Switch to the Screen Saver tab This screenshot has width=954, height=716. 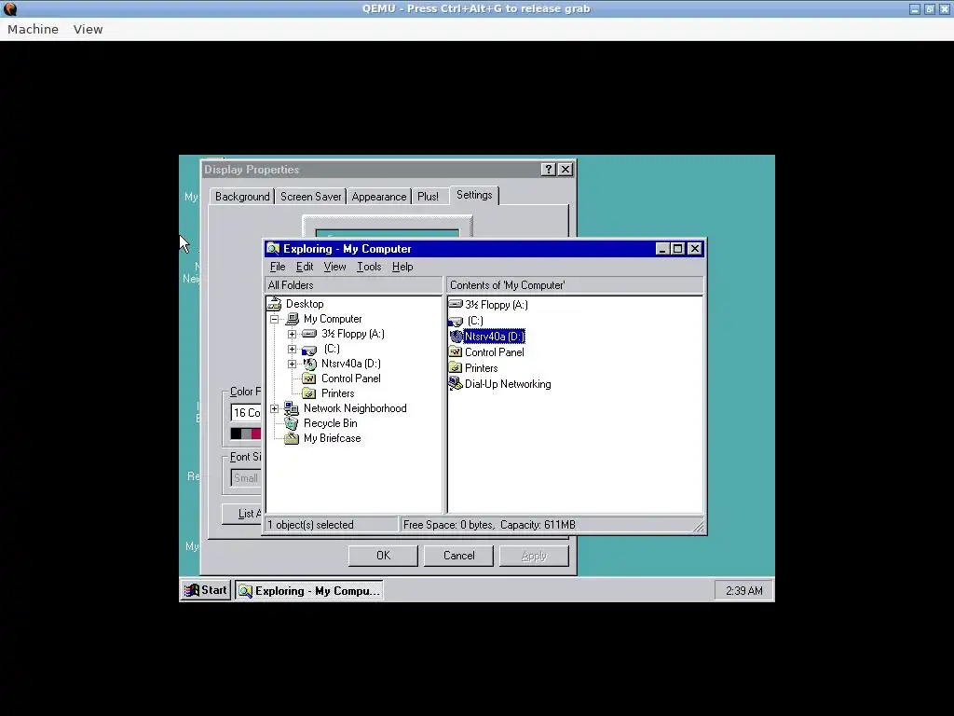click(310, 197)
